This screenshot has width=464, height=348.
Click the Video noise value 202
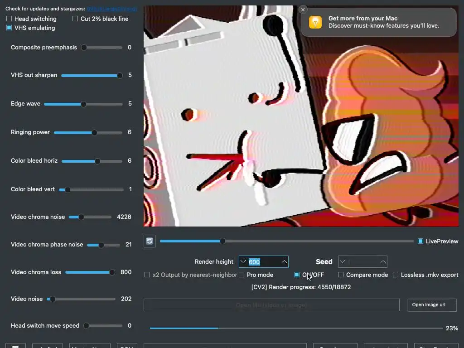(x=126, y=299)
